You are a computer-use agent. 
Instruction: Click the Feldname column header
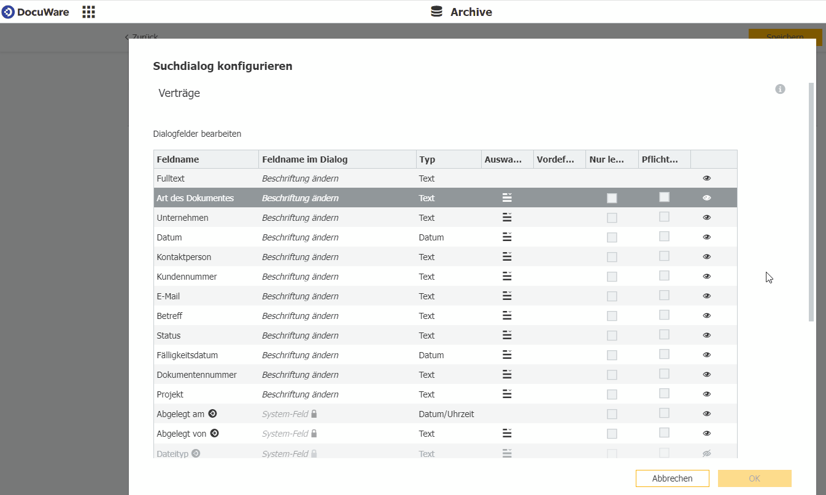(x=178, y=159)
